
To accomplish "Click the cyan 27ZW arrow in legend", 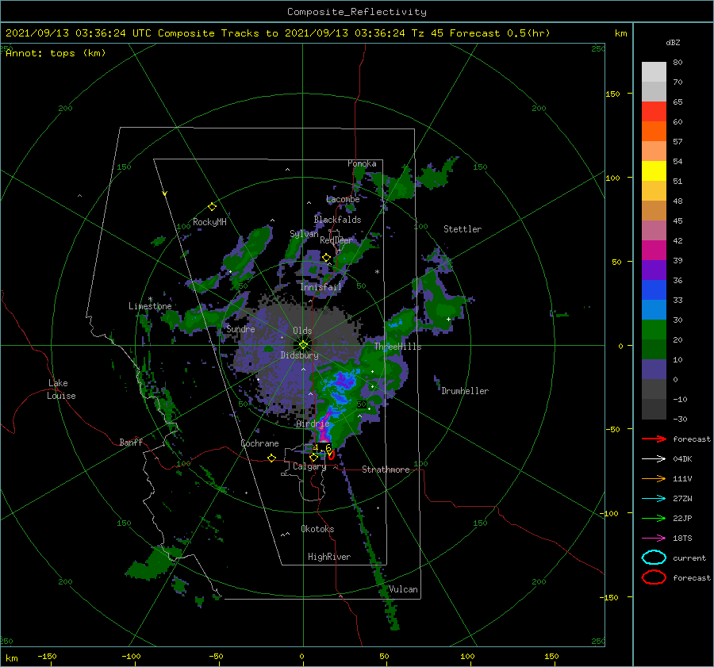I will pyautogui.click(x=654, y=499).
